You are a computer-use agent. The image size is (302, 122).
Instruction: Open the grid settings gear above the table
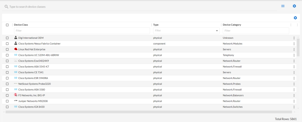(295, 18)
